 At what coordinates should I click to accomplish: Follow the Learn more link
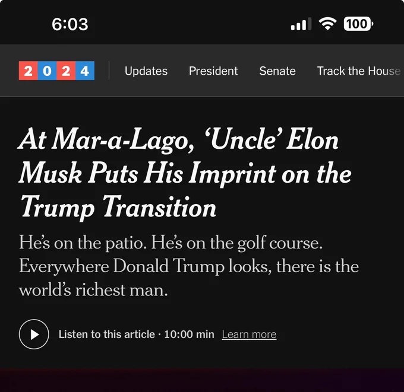[249, 334]
